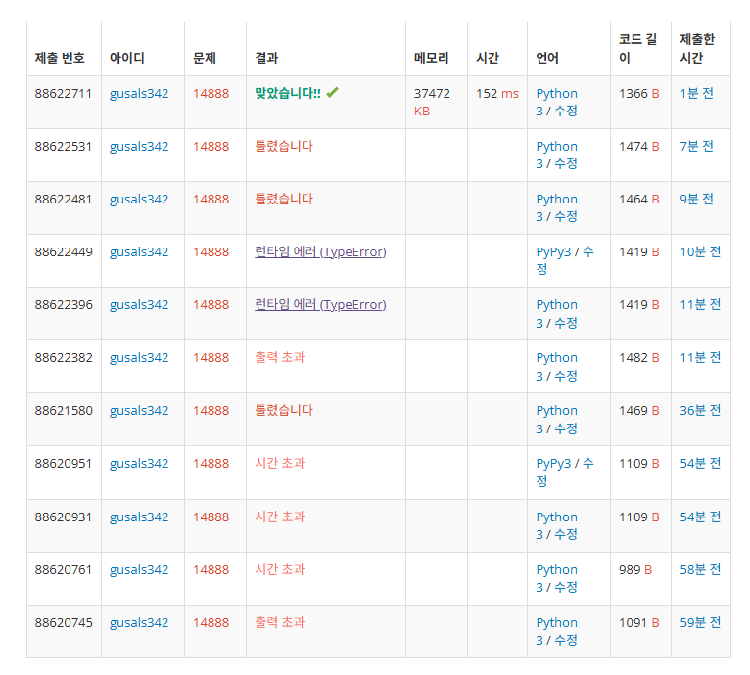Image resolution: width=750 pixels, height=675 pixels.
Task: Open Python 3 / 수정 for submission 88620761
Action: pyautogui.click(x=557, y=578)
